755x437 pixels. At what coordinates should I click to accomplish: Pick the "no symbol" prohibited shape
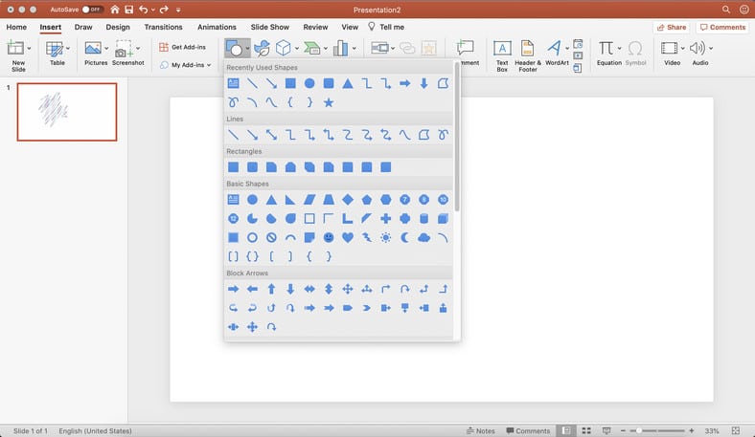tap(271, 237)
